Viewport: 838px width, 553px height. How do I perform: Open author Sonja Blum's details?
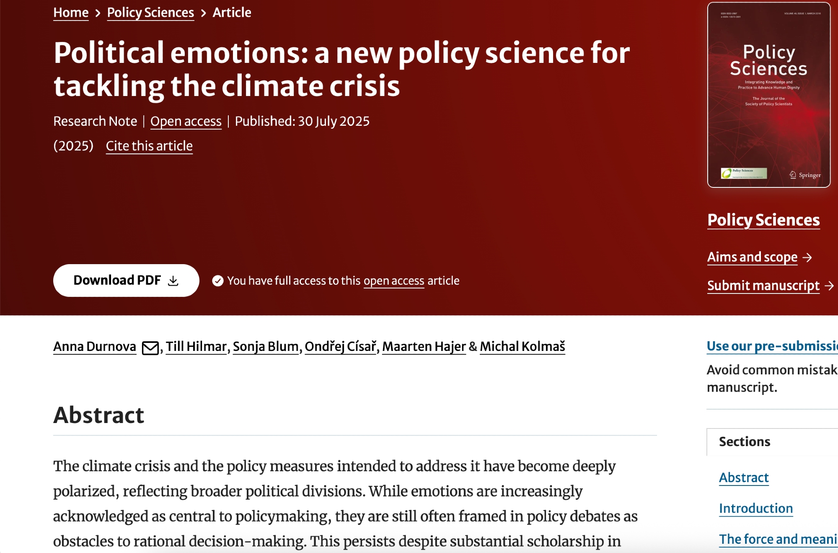266,347
